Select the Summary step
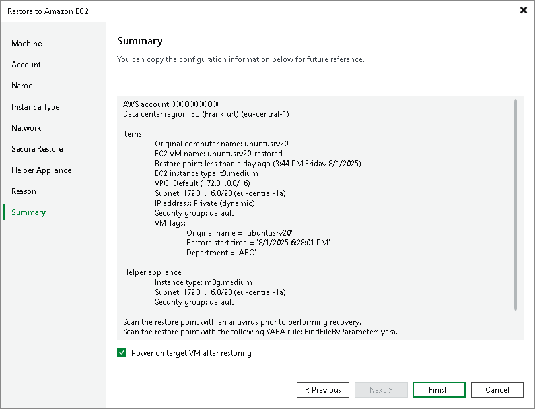 click(x=28, y=212)
